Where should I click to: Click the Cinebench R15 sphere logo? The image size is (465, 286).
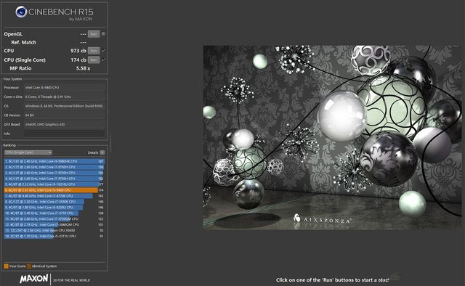coord(21,12)
